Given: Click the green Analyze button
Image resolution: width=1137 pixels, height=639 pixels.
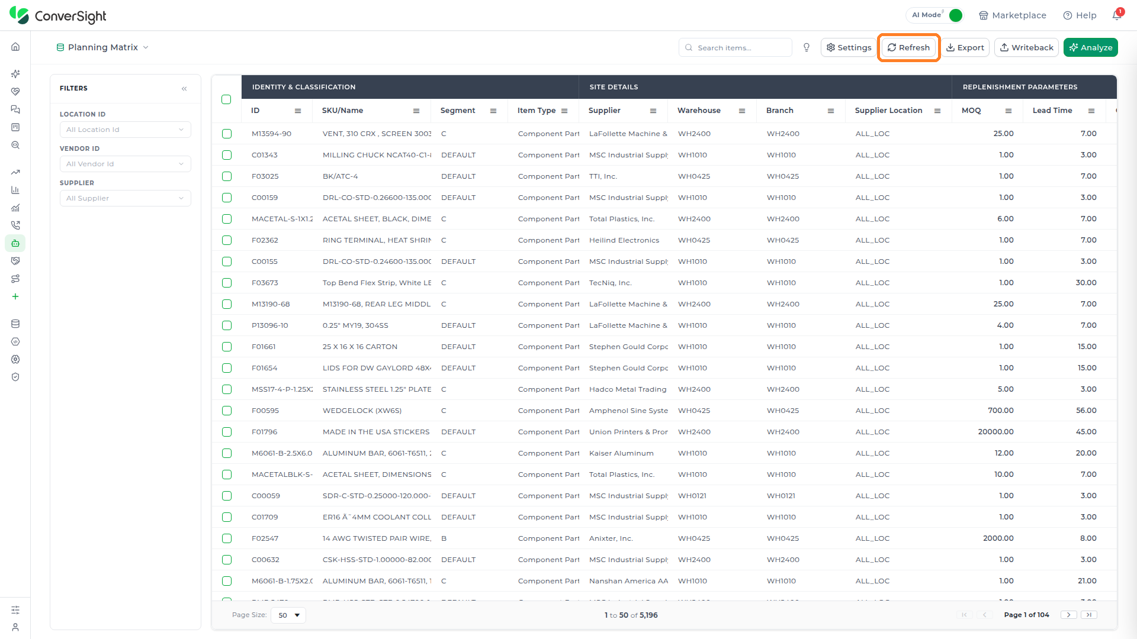Looking at the screenshot, I should (1091, 47).
